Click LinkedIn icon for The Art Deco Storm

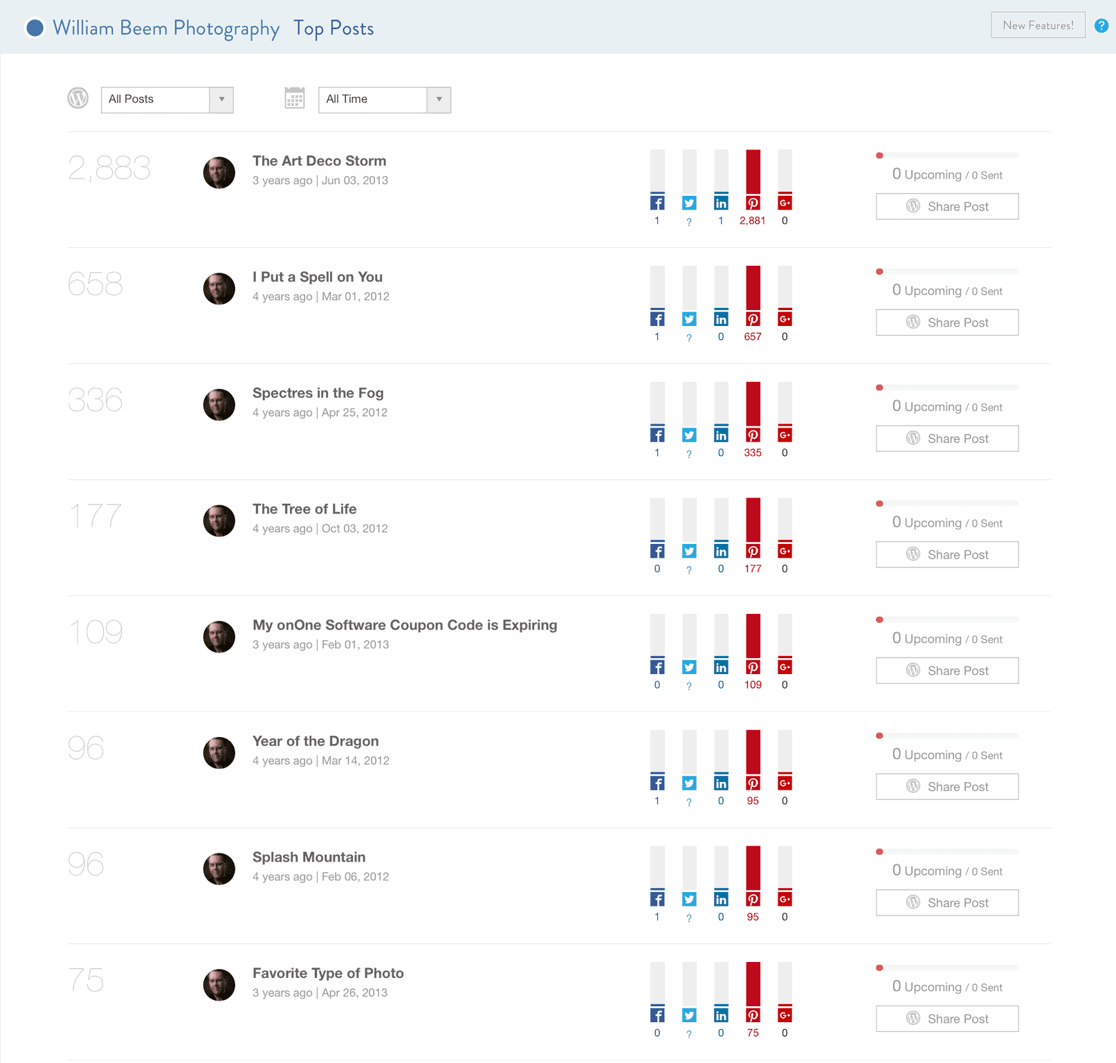click(721, 203)
